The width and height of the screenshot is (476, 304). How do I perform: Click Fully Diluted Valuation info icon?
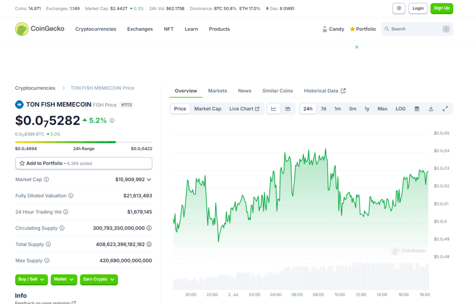[71, 196]
